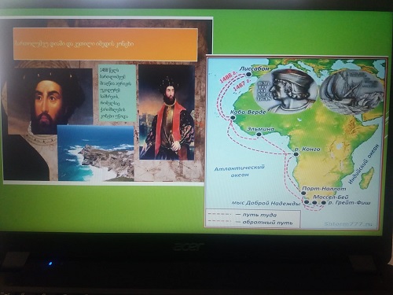Click the Атлантический океан label
This screenshot has height=295, width=393.
240,171
